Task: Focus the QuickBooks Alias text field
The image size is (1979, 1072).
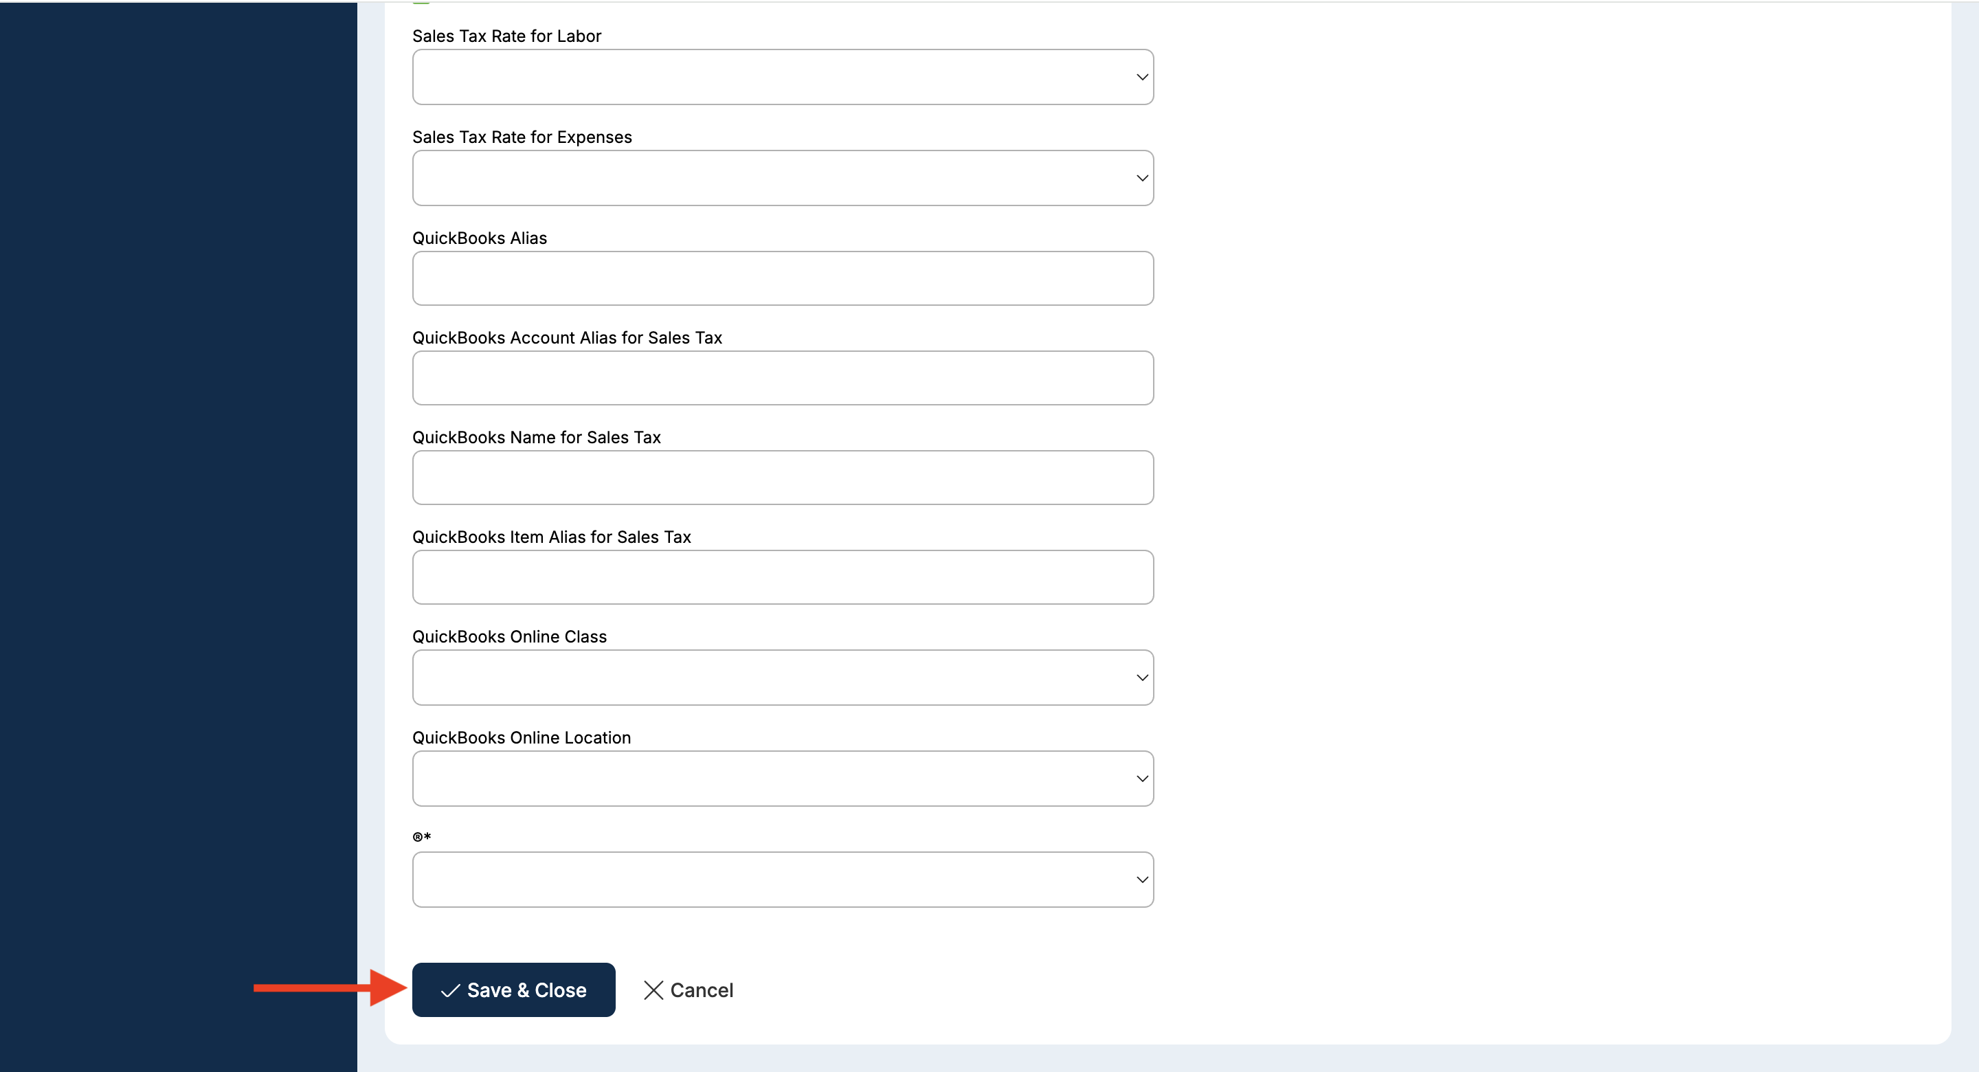Action: point(782,278)
